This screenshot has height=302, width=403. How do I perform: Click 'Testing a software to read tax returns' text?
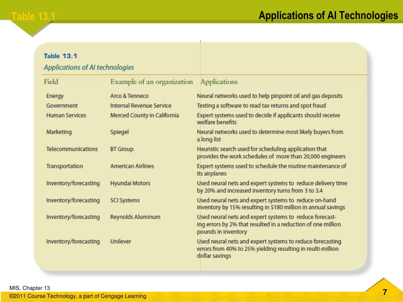tap(261, 105)
